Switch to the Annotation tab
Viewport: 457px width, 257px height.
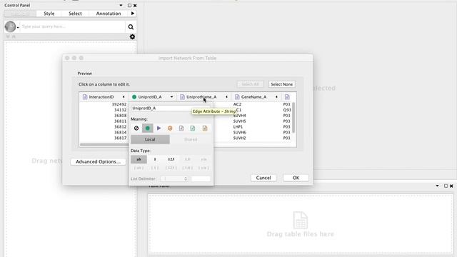pos(109,14)
